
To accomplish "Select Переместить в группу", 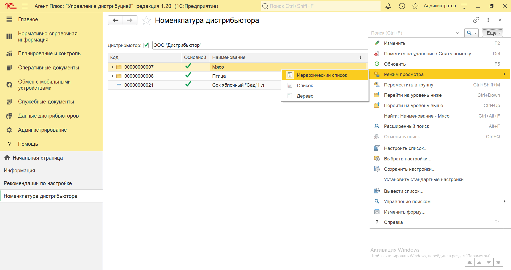I will click(439, 85).
